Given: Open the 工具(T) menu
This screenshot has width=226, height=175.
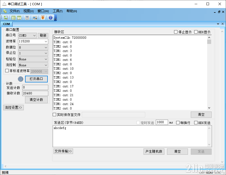Looking at the screenshot, I should [57, 11].
